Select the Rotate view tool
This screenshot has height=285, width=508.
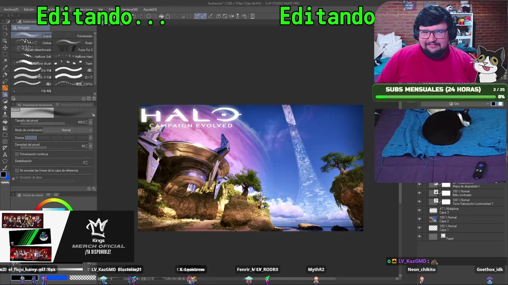pyautogui.click(x=5, y=34)
